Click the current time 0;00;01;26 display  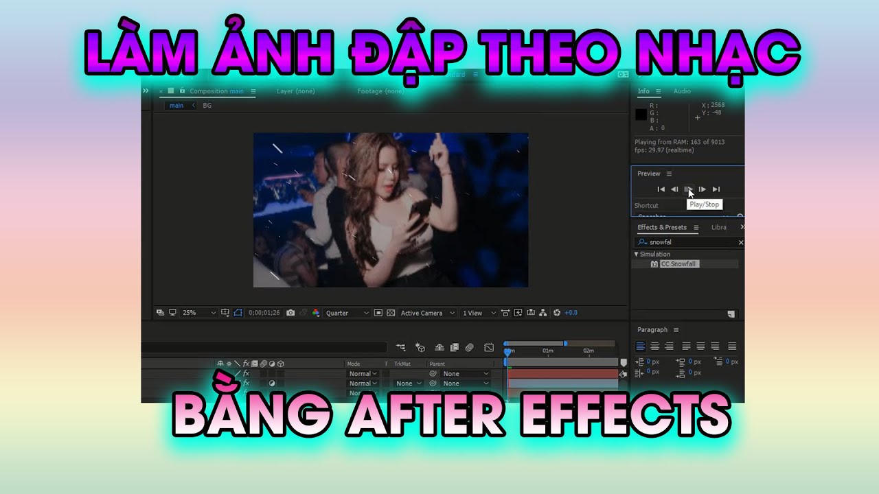click(264, 313)
